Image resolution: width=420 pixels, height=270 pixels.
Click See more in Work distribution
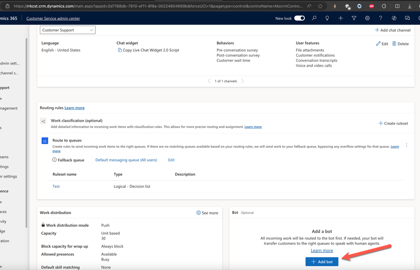pos(208,212)
